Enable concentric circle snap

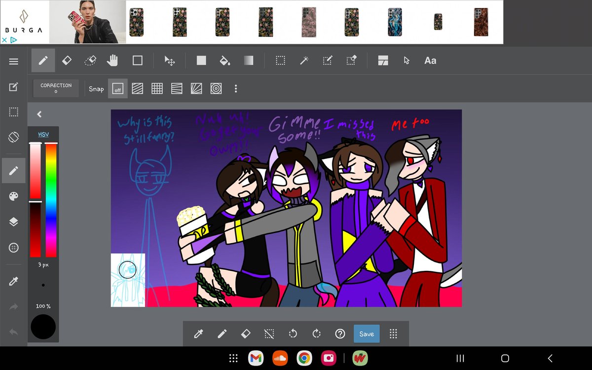coord(216,89)
